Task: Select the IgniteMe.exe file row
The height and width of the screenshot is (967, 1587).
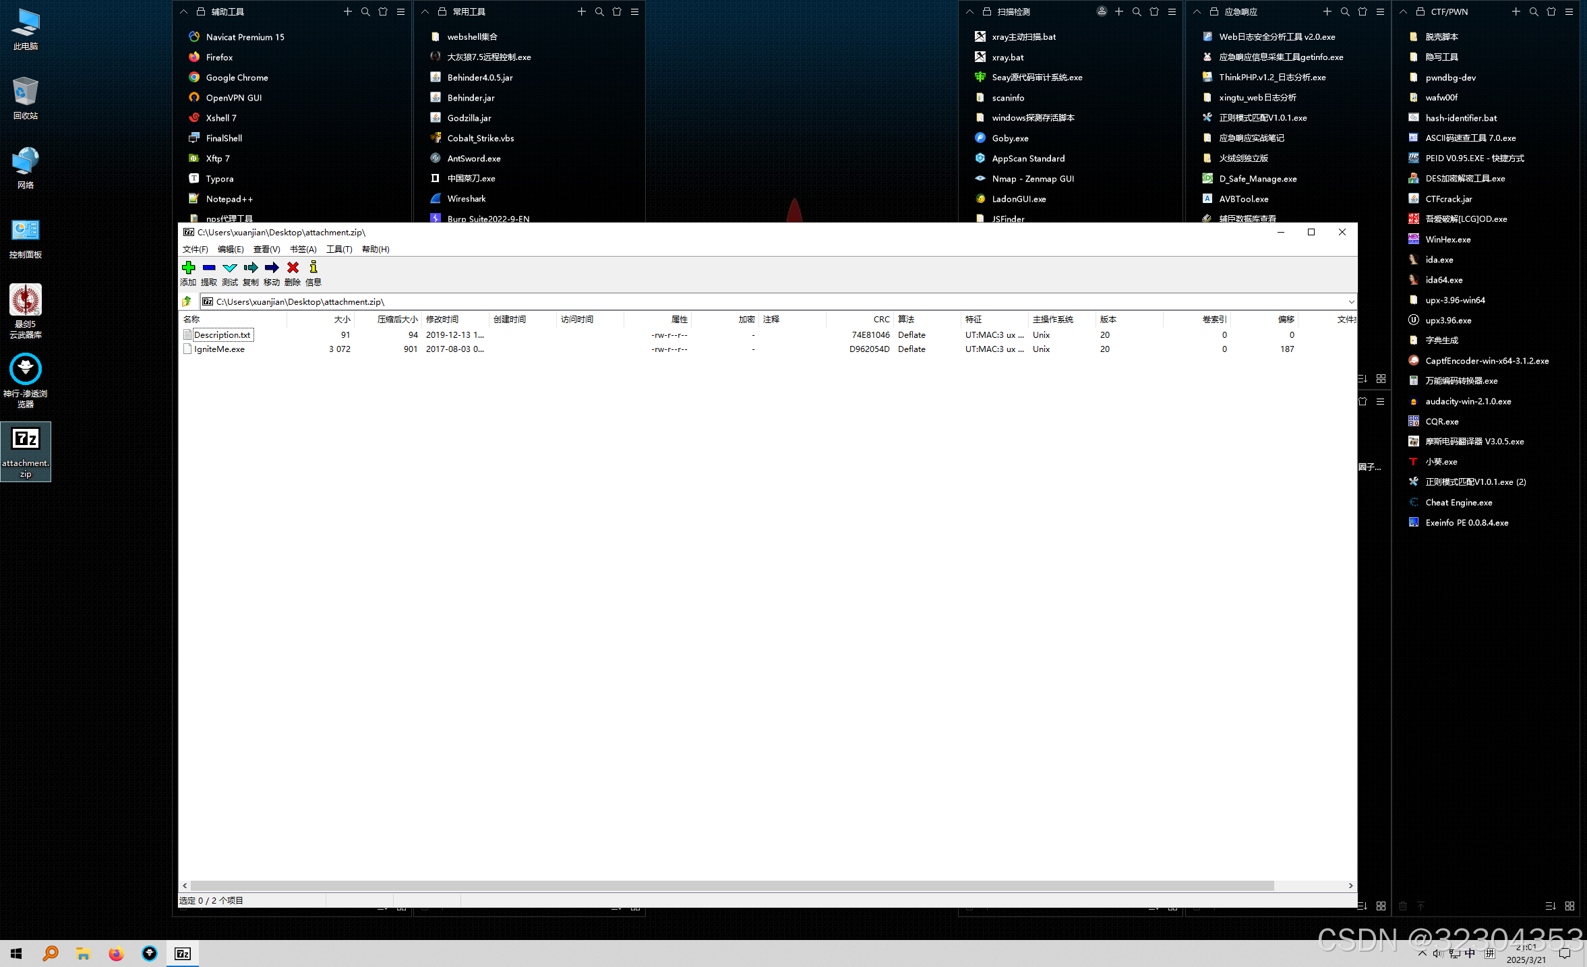Action: [x=219, y=349]
